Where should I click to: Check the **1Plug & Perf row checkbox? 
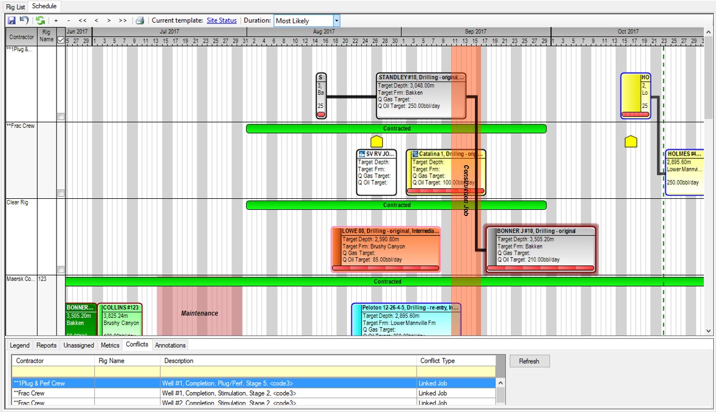(61, 117)
